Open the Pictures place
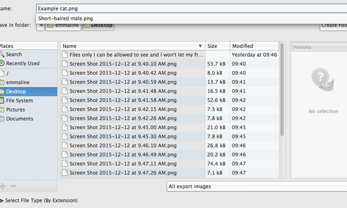This screenshot has height=208, width=347. pos(29,109)
